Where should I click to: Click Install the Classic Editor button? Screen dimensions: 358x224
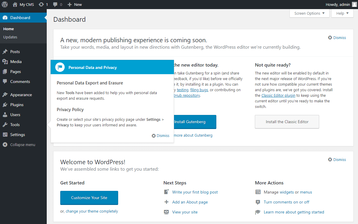(287, 122)
